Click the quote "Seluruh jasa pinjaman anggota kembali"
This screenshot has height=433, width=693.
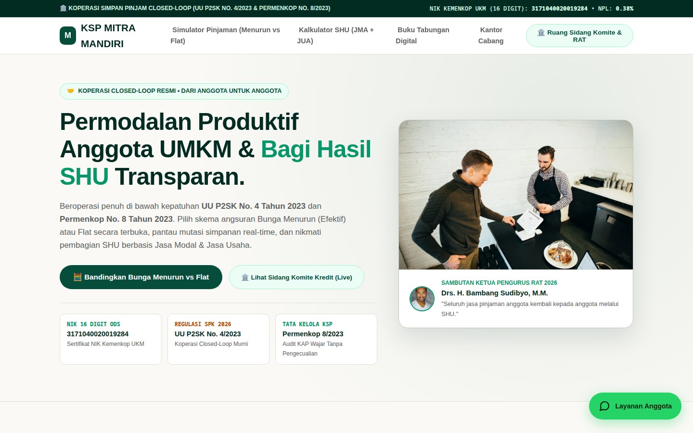530,309
